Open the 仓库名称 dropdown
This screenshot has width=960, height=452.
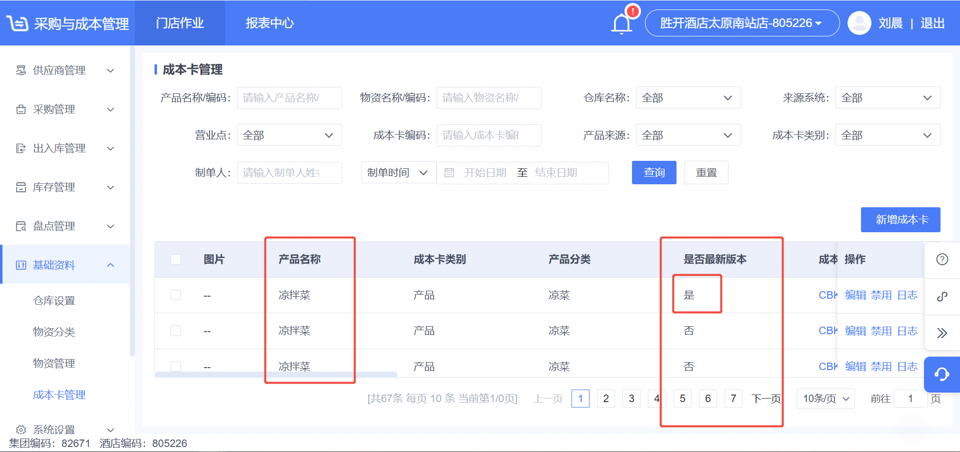point(688,98)
